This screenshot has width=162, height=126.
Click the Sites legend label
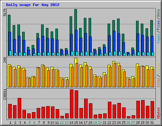(x=159, y=83)
